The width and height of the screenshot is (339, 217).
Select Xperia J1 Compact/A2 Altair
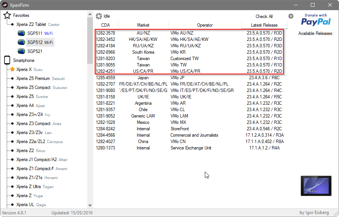[x=42, y=160]
